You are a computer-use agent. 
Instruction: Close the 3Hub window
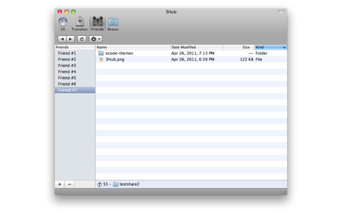[60, 12]
